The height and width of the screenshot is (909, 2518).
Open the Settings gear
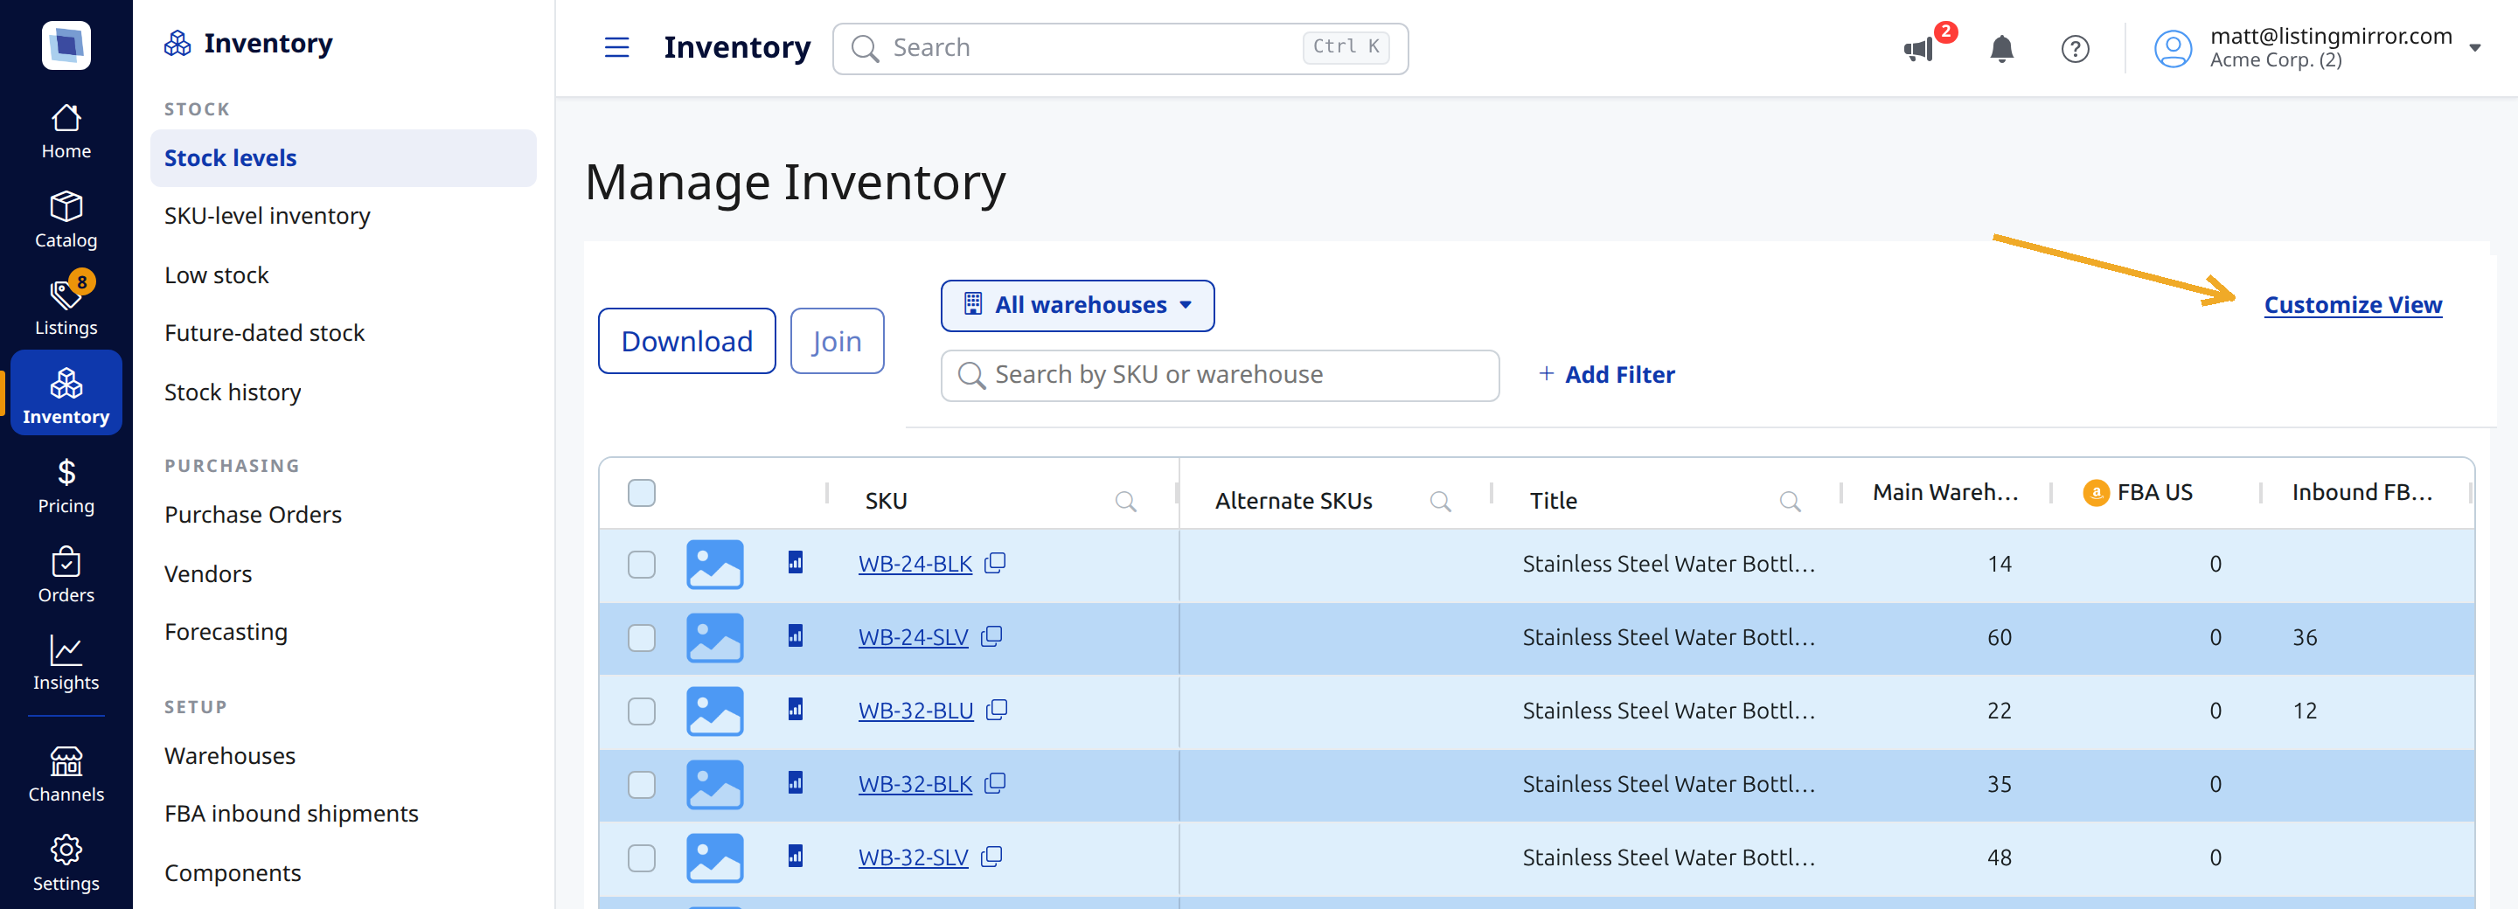point(66,863)
